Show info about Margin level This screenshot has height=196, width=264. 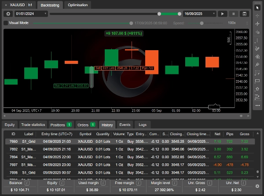click(174, 183)
